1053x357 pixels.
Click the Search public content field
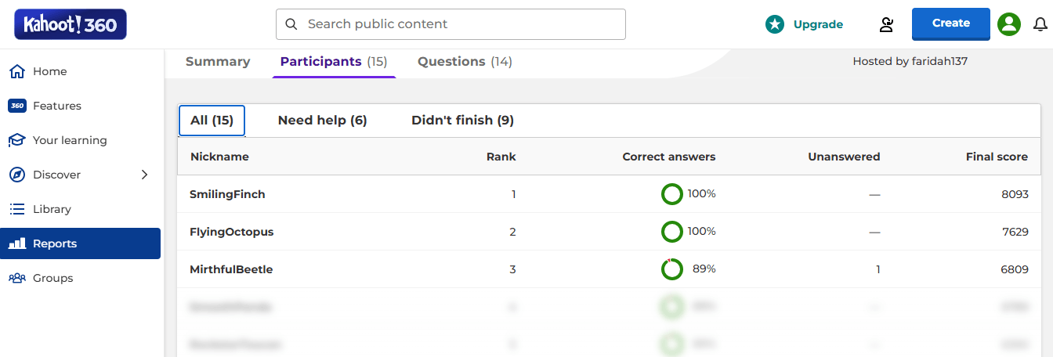tap(451, 24)
